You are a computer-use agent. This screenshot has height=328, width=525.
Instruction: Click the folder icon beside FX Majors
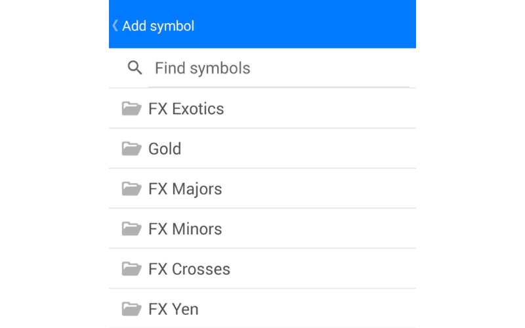click(x=131, y=188)
